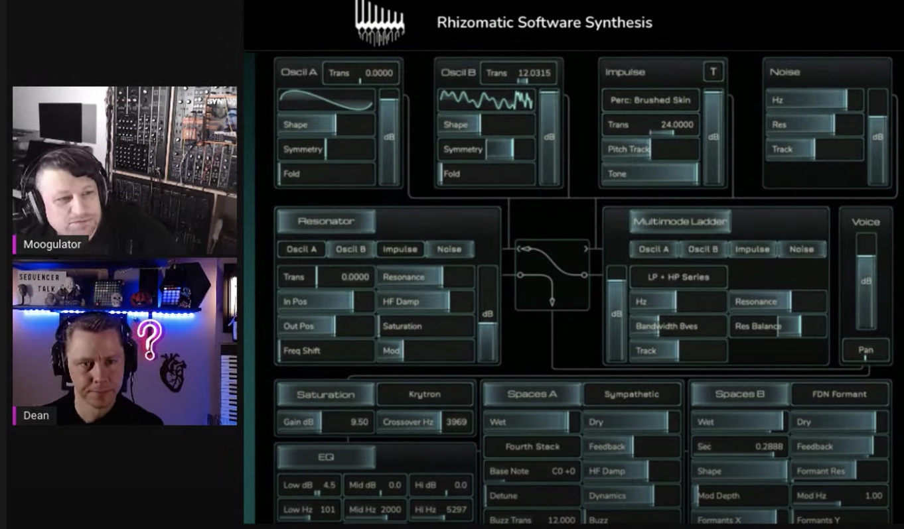
Task: Click the Oscil B Trans 12.0315 field
Action: 518,73
